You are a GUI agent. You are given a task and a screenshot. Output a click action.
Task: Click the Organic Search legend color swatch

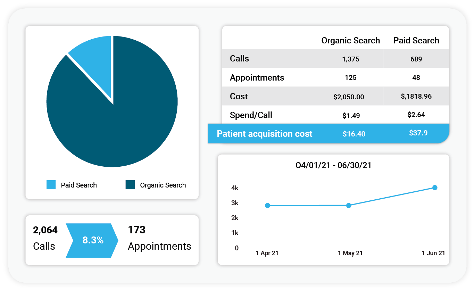click(130, 185)
